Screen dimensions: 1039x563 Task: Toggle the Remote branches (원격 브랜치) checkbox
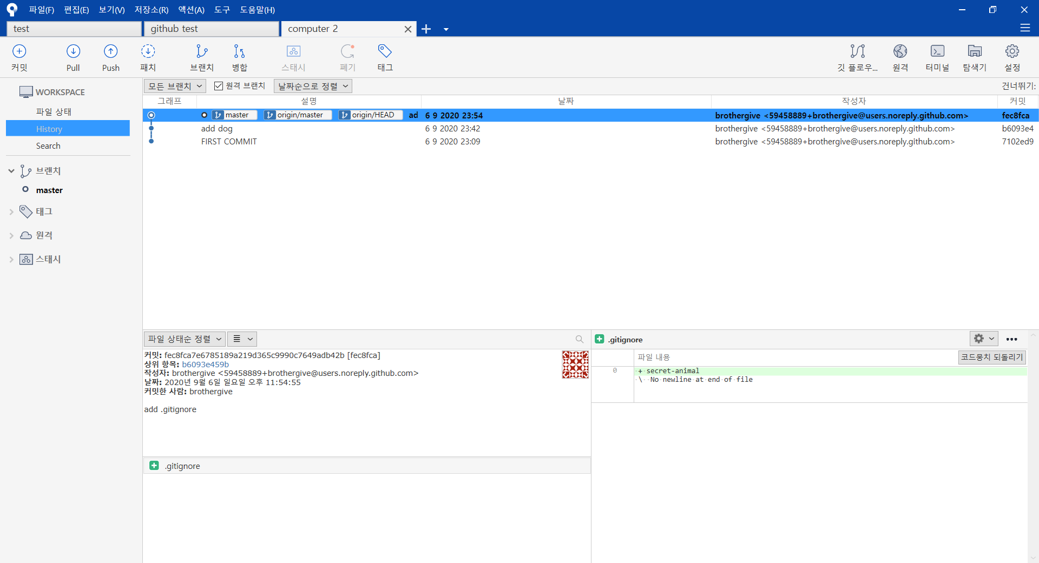219,86
